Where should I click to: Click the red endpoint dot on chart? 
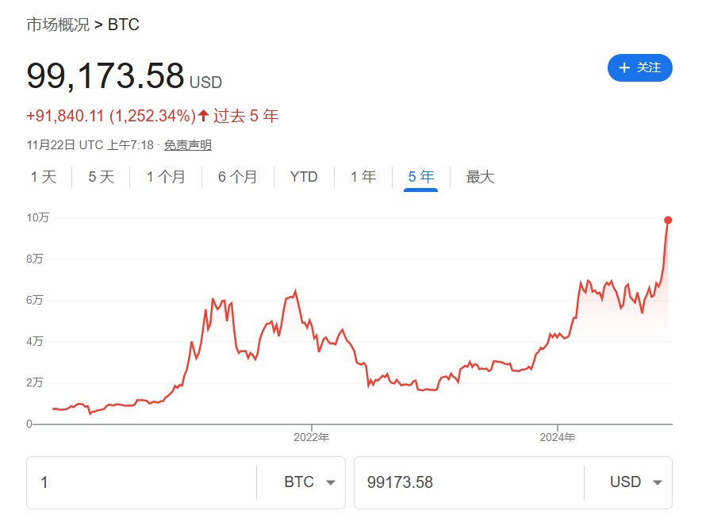coord(668,220)
